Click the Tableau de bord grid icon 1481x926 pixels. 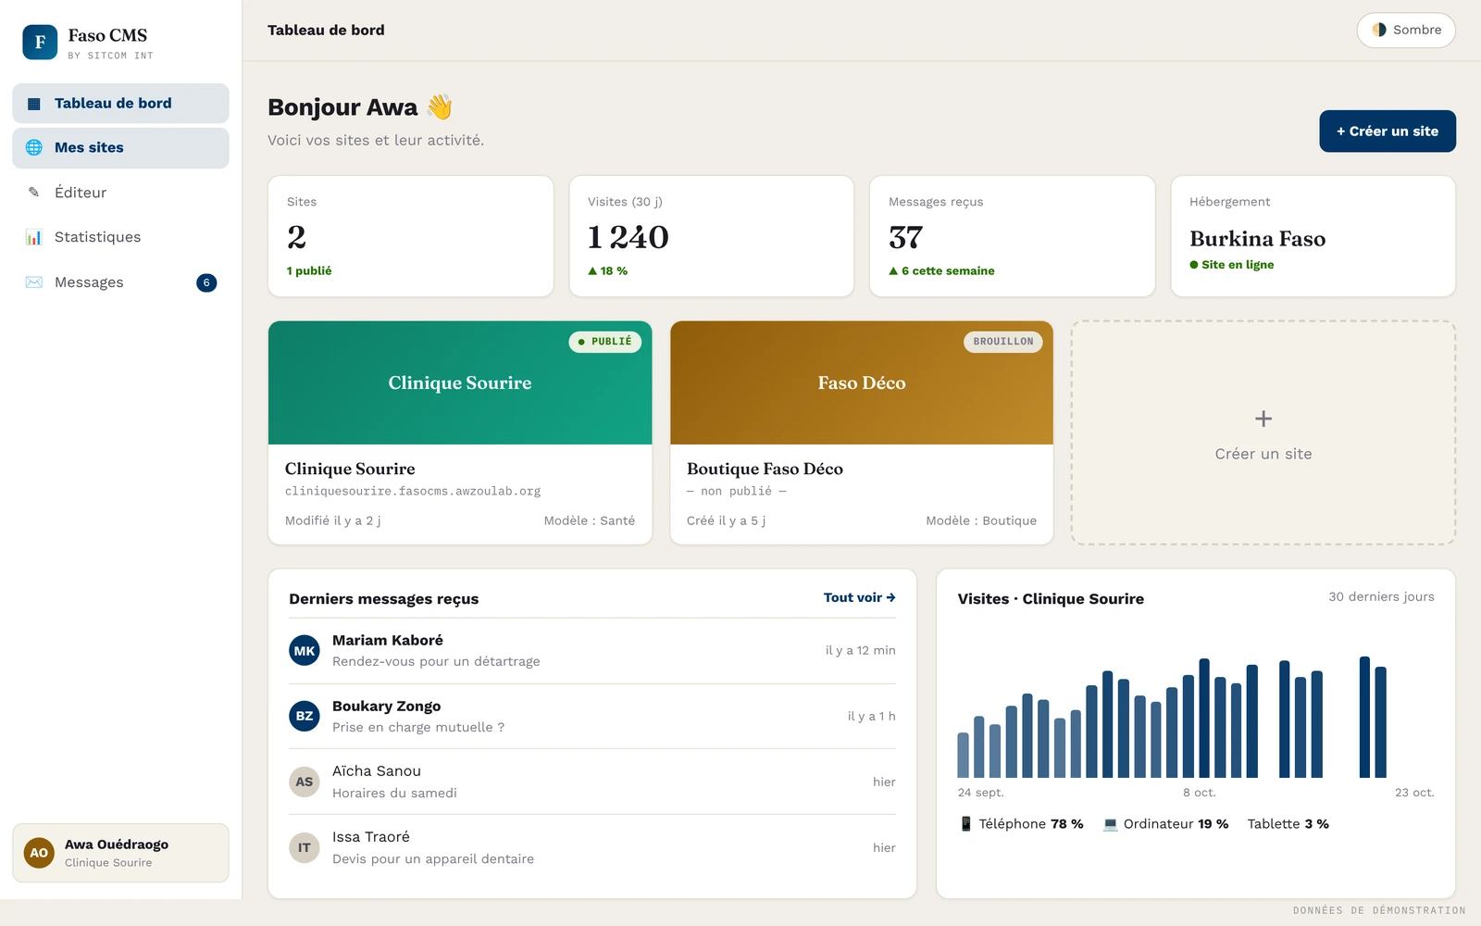pos(34,104)
